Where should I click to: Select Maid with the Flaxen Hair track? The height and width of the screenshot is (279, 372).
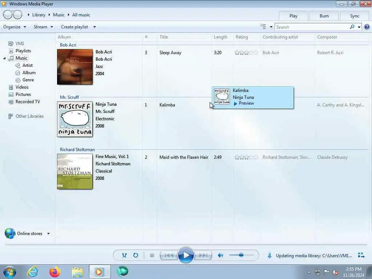pos(184,157)
